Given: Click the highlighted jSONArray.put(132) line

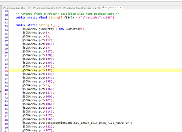Looking at the screenshot, I should click(x=38, y=70).
